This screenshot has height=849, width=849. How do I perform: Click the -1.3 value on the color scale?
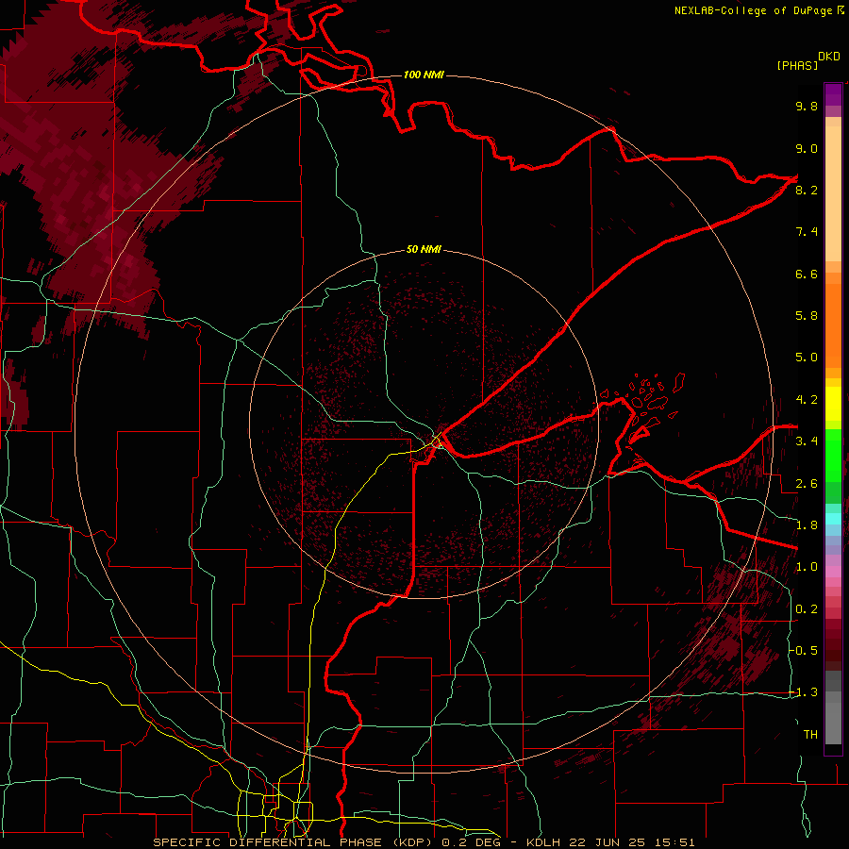pos(804,692)
